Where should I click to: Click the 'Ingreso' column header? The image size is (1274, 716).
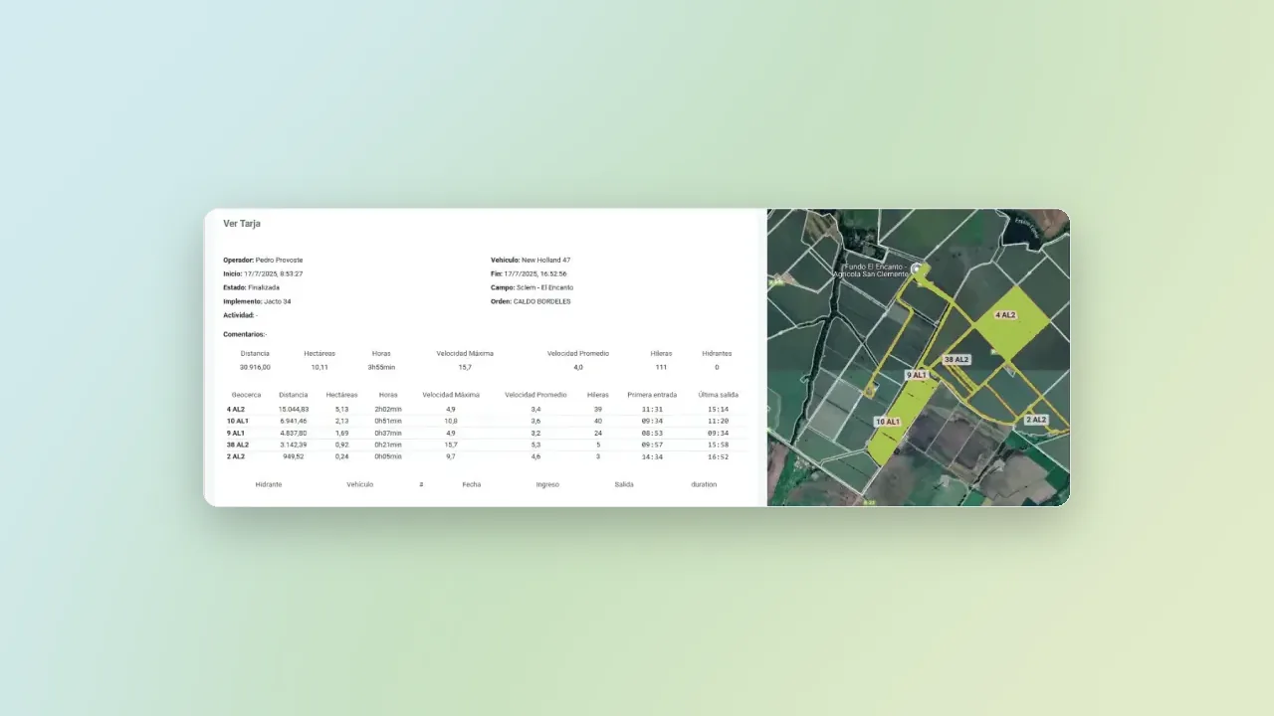(547, 484)
